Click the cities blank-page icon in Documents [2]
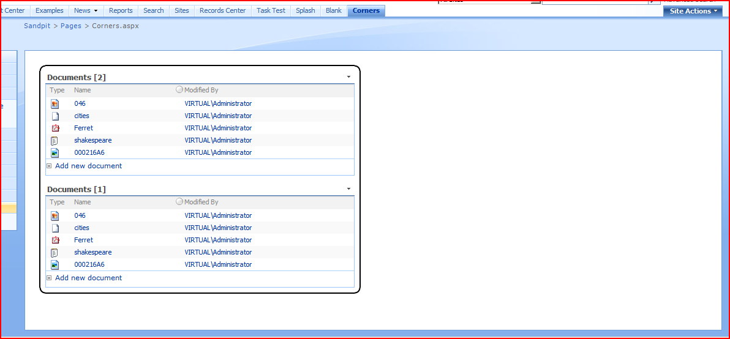Screen dimensions: 730x339 coord(55,116)
